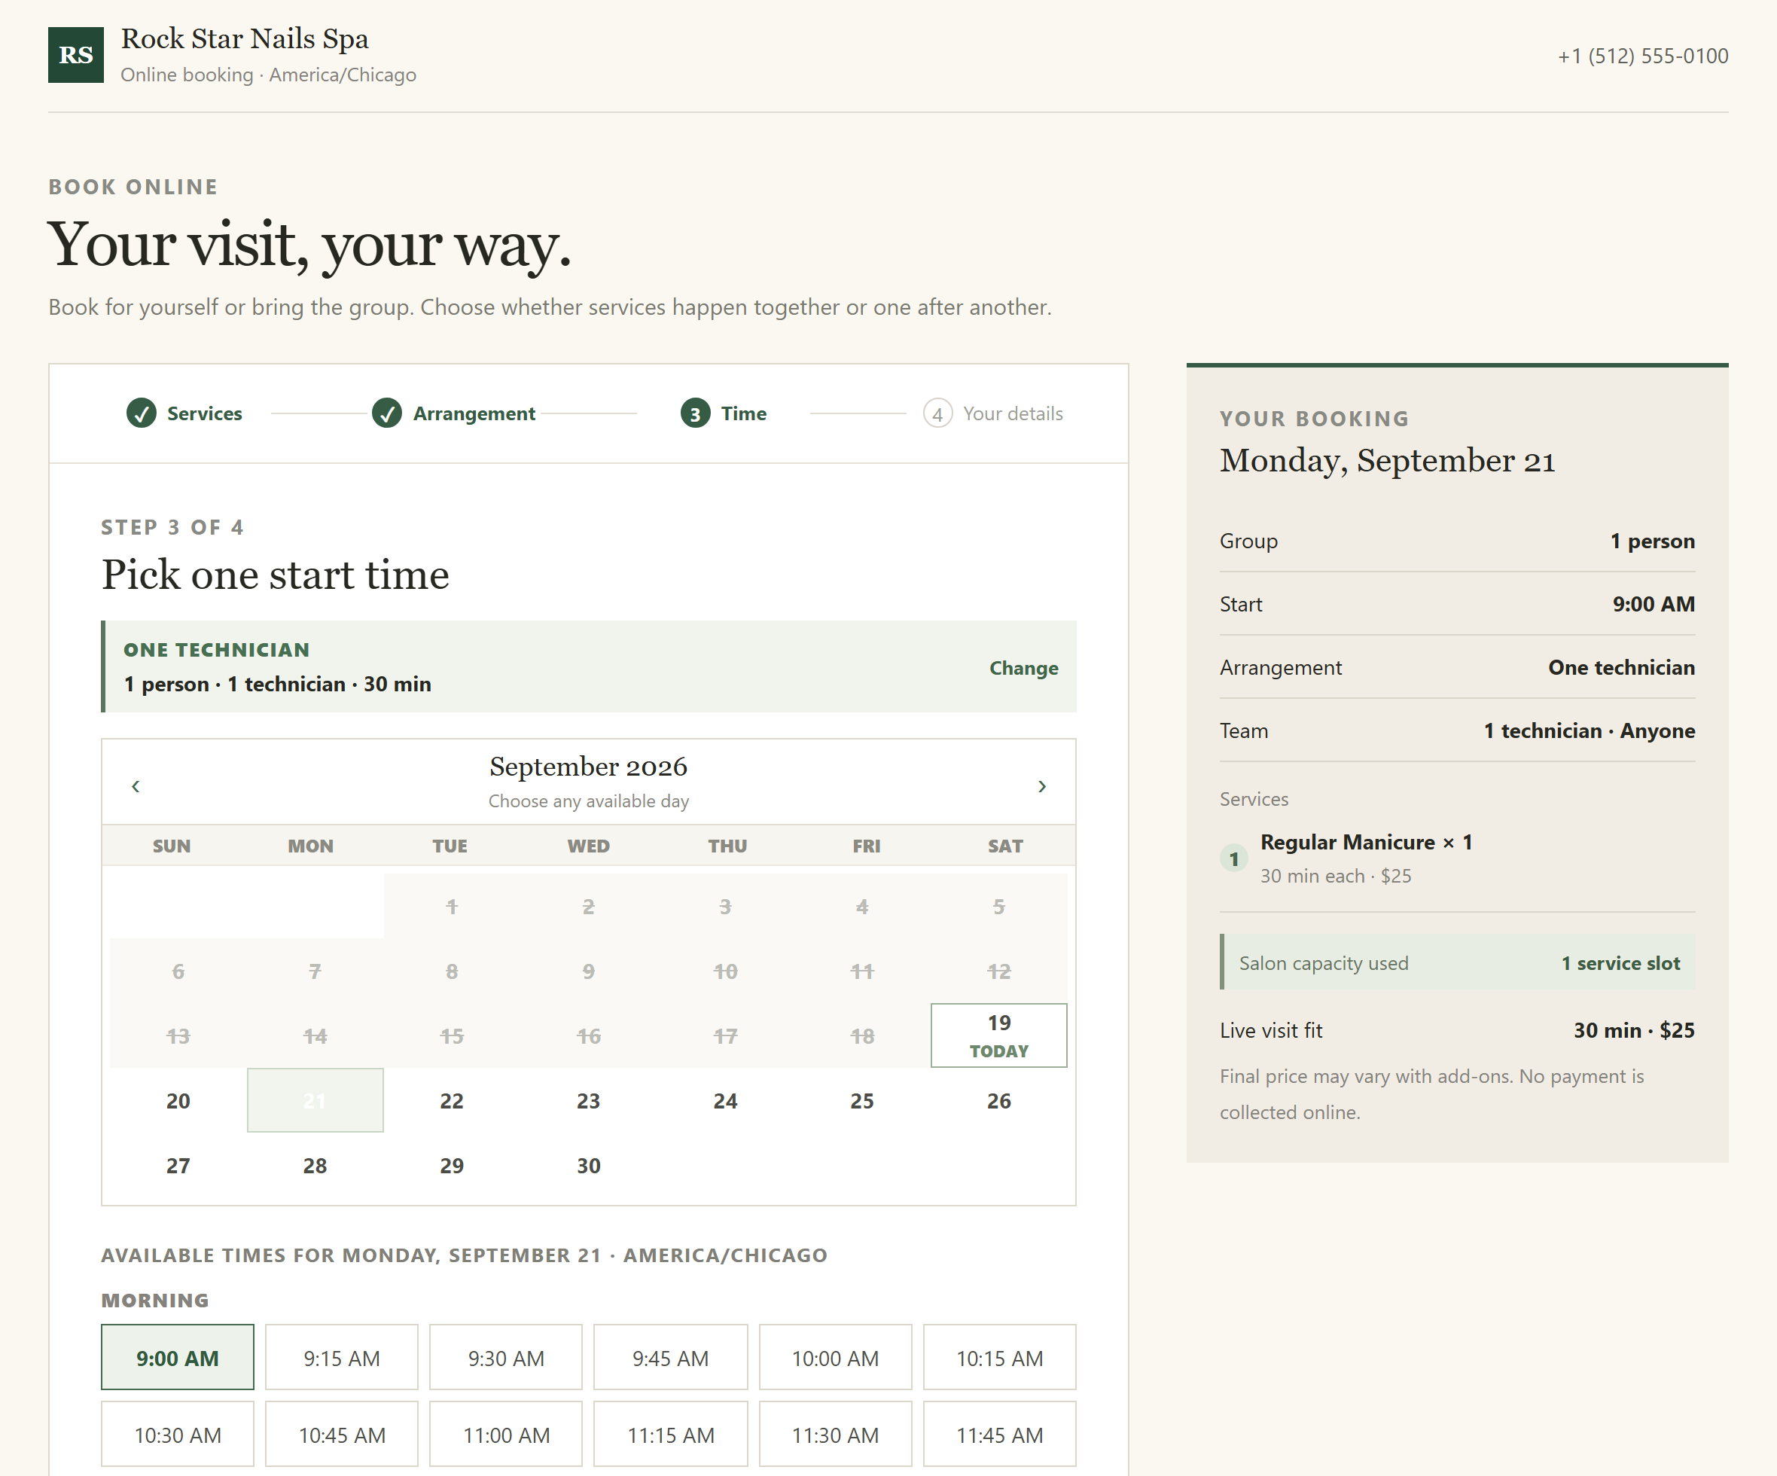Click the RS logo badge

(x=76, y=55)
